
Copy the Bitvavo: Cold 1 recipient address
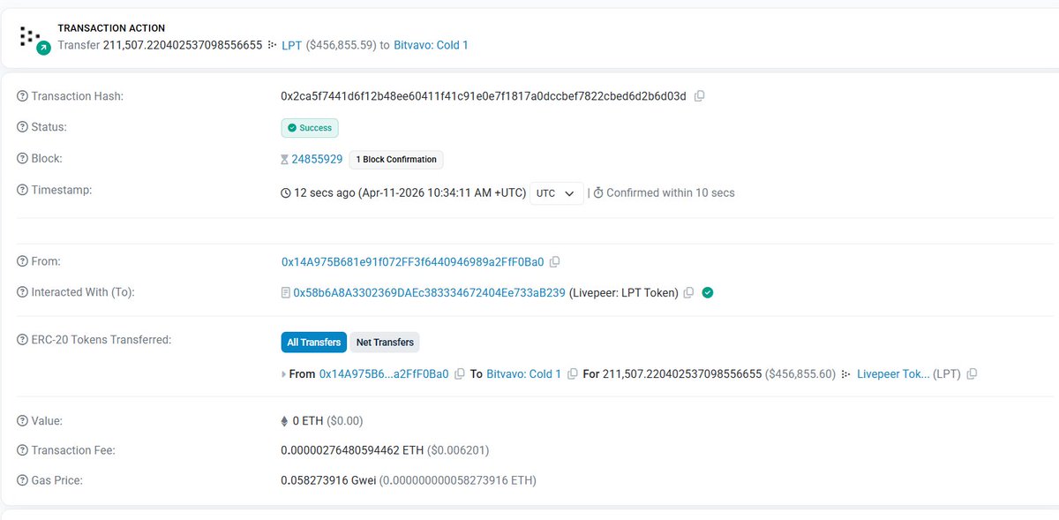point(572,374)
